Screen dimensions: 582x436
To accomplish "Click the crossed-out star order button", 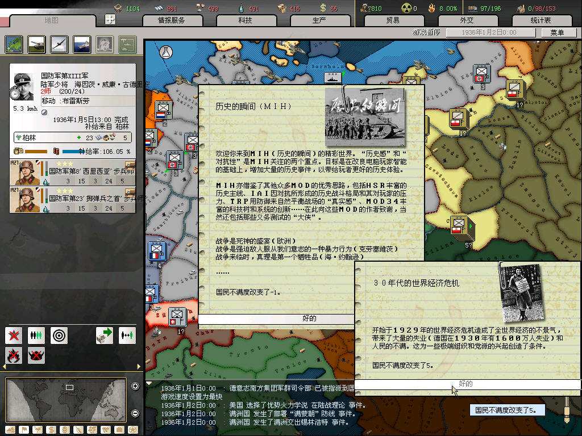I will tap(14, 336).
